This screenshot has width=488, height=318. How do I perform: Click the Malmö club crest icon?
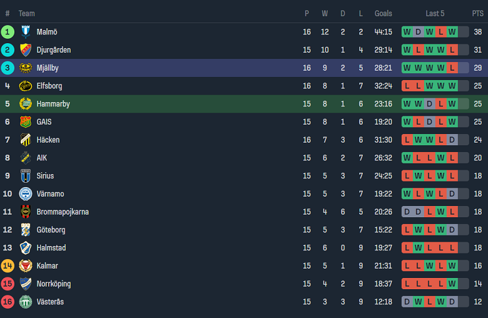26,32
